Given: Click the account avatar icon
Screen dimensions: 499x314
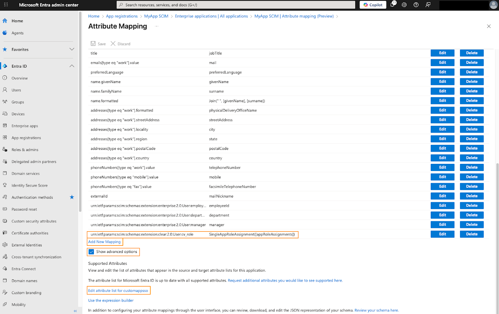Looking at the screenshot, I should point(493,5).
